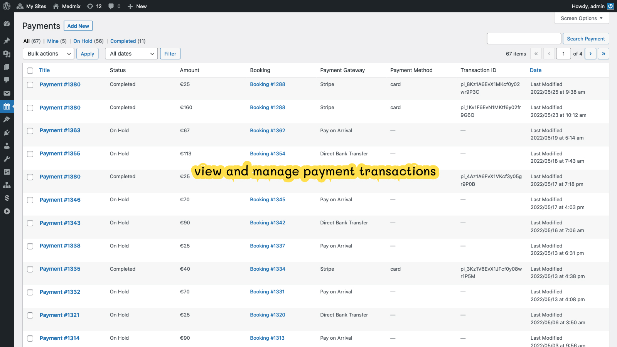Open the Bulk actions dropdown
The width and height of the screenshot is (617, 347).
pyautogui.click(x=49, y=54)
